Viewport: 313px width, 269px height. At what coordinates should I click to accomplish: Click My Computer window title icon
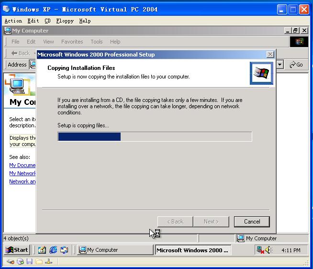(x=7, y=31)
